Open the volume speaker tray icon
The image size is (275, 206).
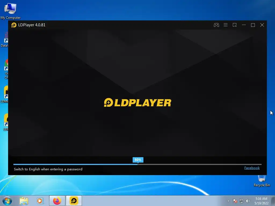(x=248, y=201)
